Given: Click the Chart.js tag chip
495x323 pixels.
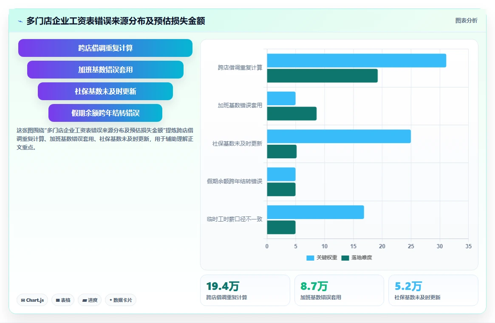Looking at the screenshot, I should [x=32, y=300].
